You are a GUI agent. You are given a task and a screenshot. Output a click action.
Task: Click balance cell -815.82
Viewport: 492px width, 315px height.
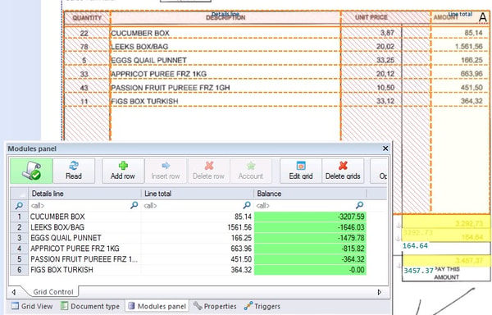point(310,249)
